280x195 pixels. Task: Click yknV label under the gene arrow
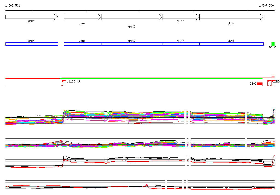[31, 21]
